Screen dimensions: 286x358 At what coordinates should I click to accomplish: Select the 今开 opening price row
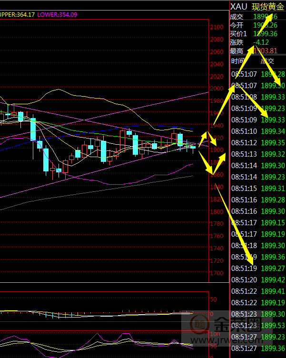point(257,25)
